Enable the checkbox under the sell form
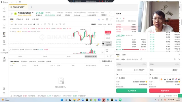The height and width of the screenshot is (102, 182). (x=150, y=78)
